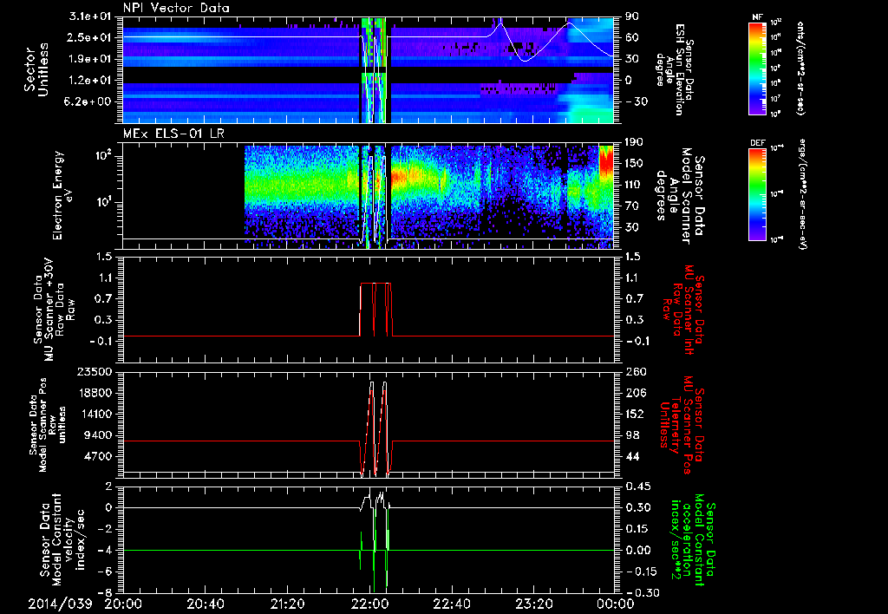Click the 18800 scanner position tick label
This screenshot has width=888, height=614.
pos(95,393)
